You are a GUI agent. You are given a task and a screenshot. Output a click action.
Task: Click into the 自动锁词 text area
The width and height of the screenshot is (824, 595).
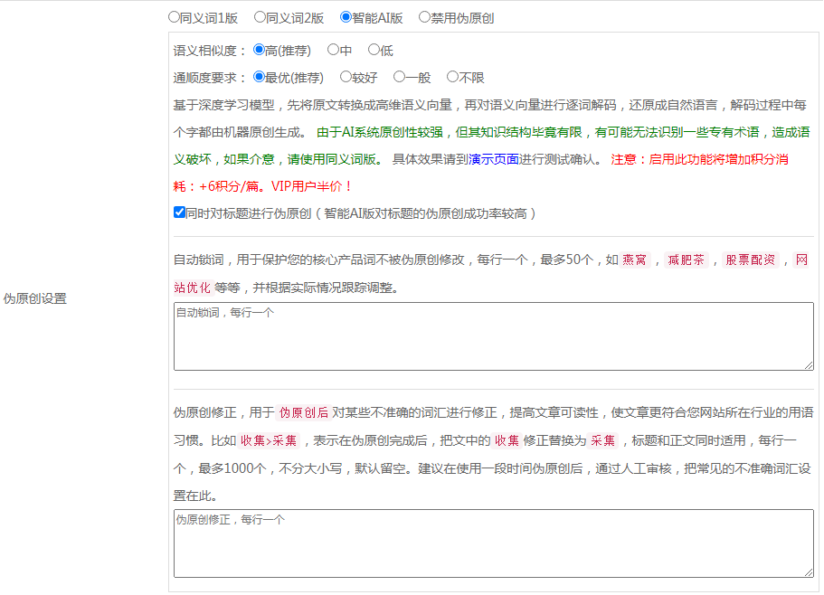click(x=493, y=335)
